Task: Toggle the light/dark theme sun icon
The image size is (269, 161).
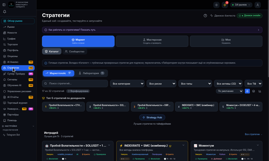Action: 216,5
